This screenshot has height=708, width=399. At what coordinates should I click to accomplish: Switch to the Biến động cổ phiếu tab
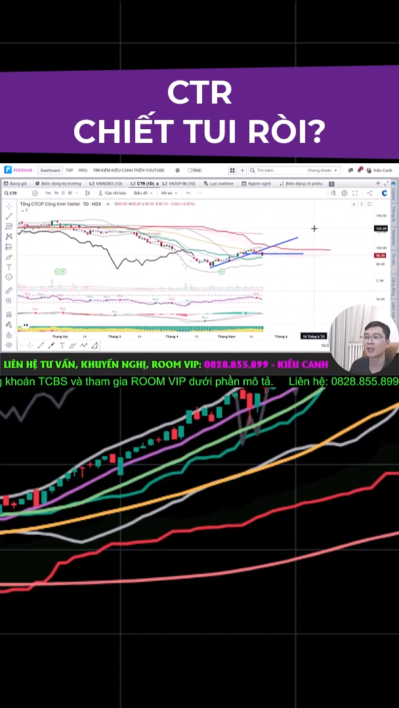click(301, 184)
